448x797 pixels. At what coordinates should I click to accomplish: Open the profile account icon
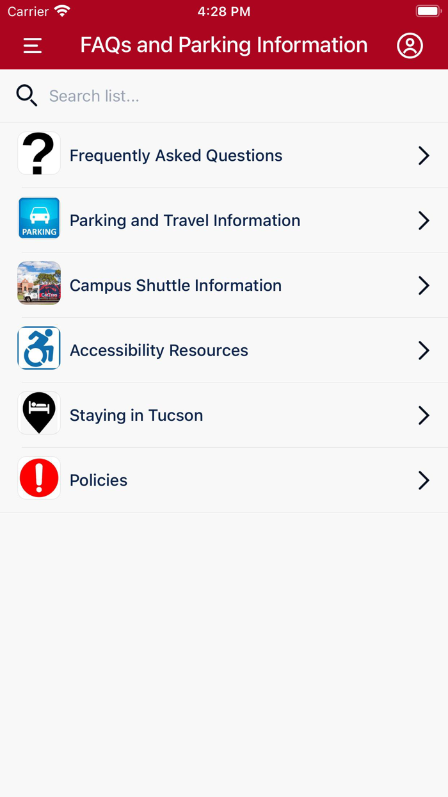pos(410,45)
